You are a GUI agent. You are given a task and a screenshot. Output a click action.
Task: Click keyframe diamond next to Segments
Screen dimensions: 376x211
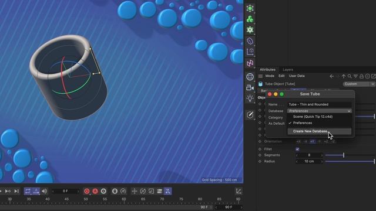coord(260,155)
